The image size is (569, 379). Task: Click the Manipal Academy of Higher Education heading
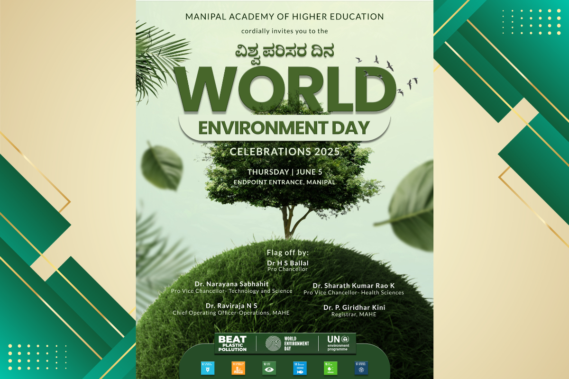[284, 17]
